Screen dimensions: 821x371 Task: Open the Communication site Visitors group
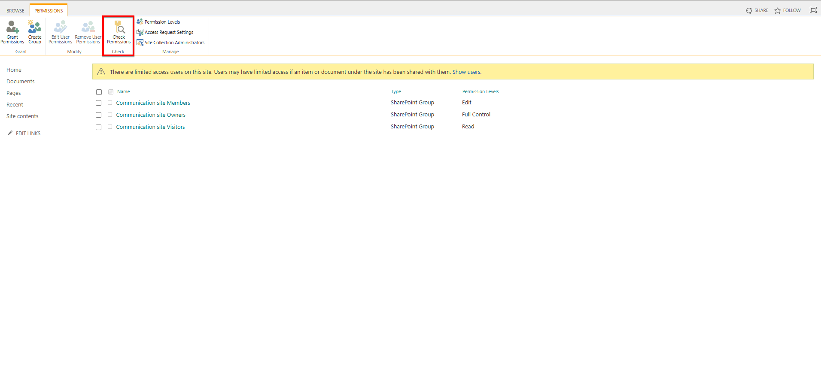coord(150,127)
